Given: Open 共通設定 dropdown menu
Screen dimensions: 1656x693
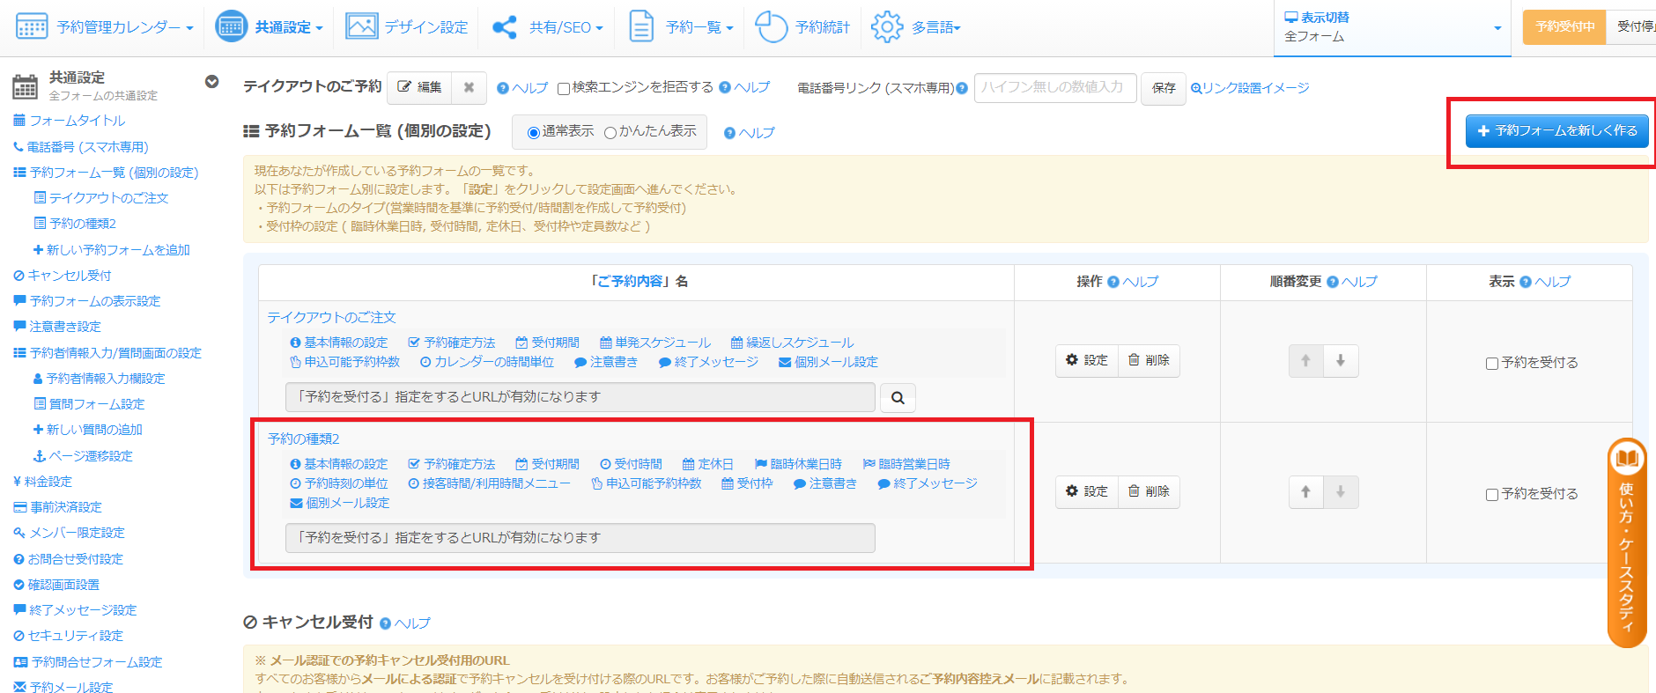Looking at the screenshot, I should [x=269, y=27].
